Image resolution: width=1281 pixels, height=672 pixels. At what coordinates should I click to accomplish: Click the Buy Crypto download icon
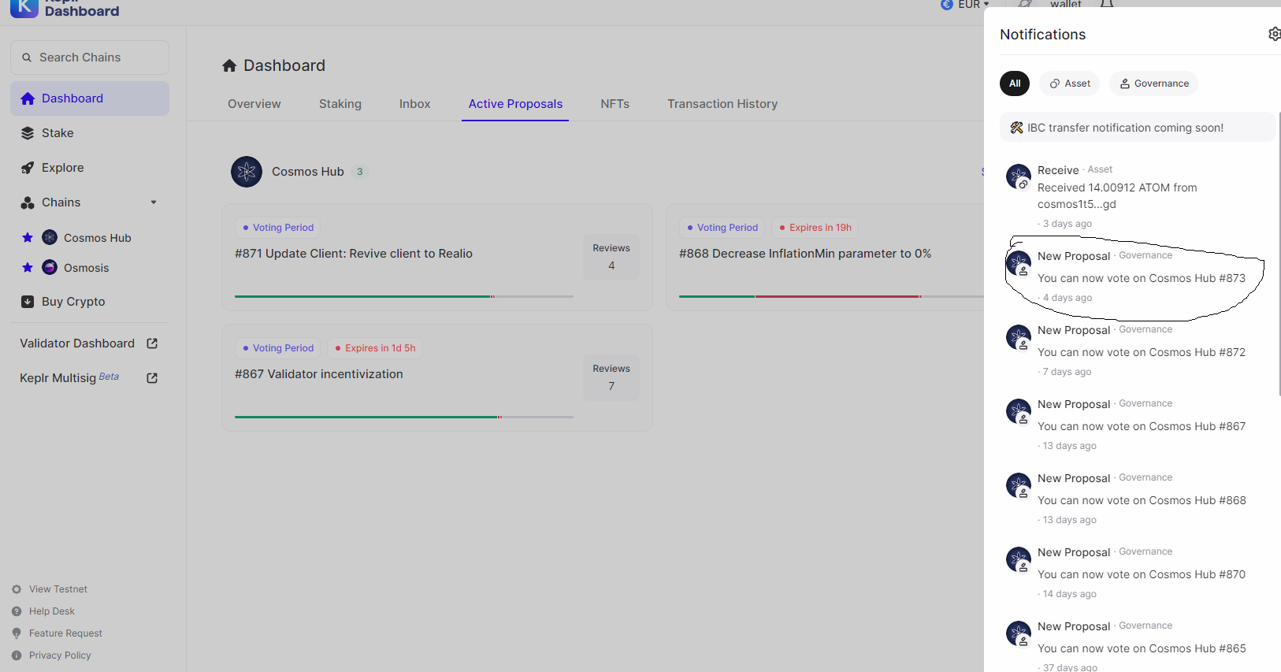28,302
